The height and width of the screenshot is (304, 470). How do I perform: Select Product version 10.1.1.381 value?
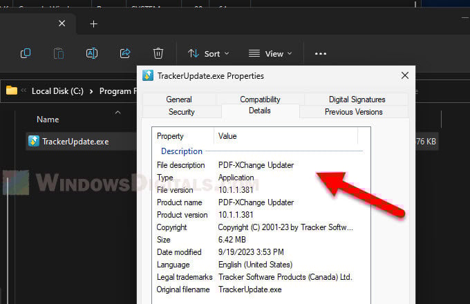(236, 215)
